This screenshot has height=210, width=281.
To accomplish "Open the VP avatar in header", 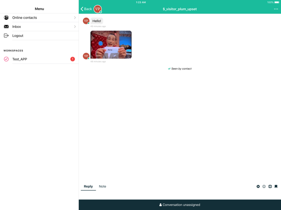I will [x=98, y=9].
